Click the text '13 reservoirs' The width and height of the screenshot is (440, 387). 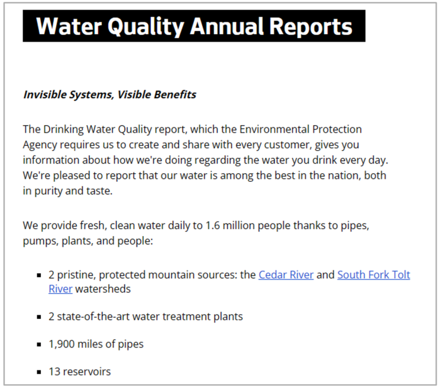pos(80,372)
